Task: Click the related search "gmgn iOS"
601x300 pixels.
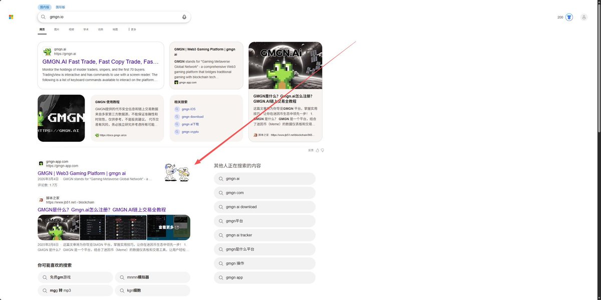Action: 189,109
